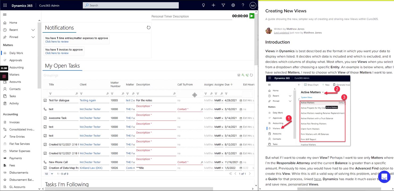Click the floating 0:00 timer widget
The image size is (394, 191).
click(4, 68)
